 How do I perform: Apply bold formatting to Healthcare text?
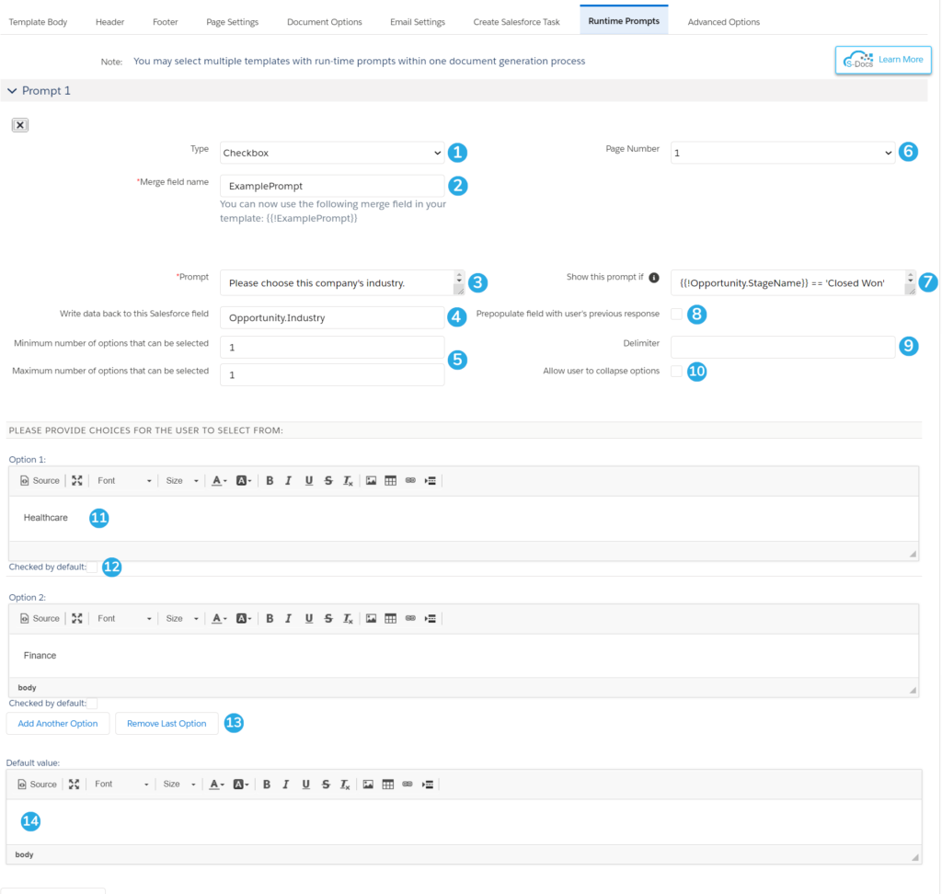point(270,480)
